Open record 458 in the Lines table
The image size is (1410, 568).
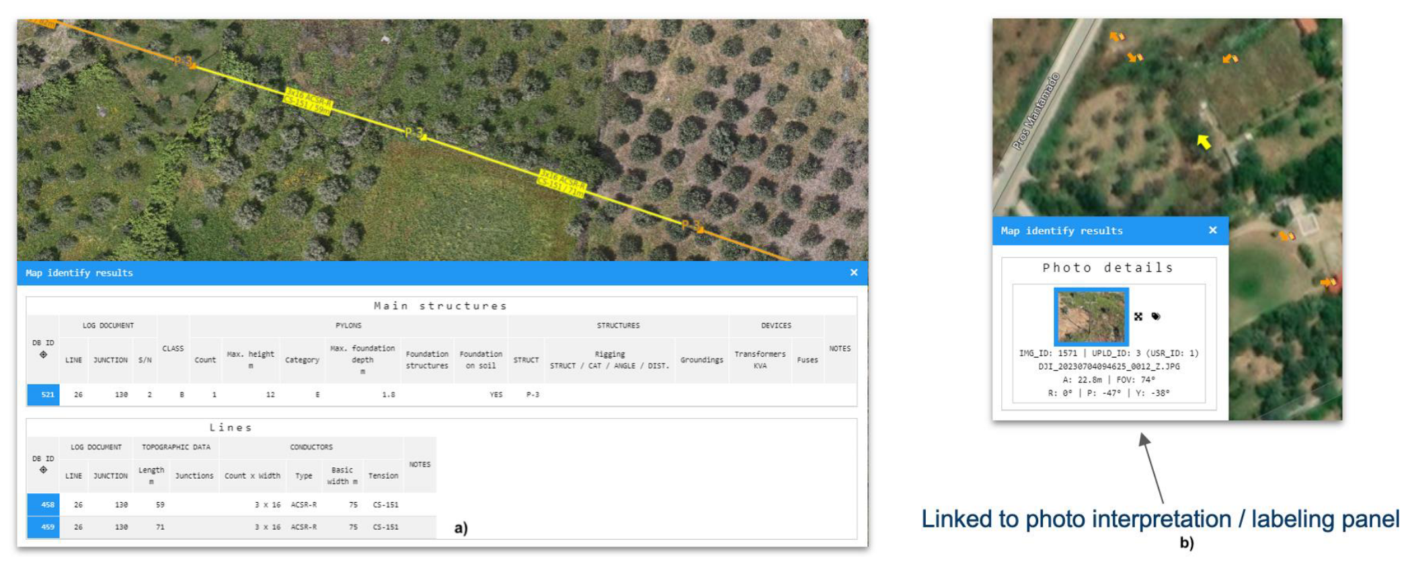tap(43, 504)
